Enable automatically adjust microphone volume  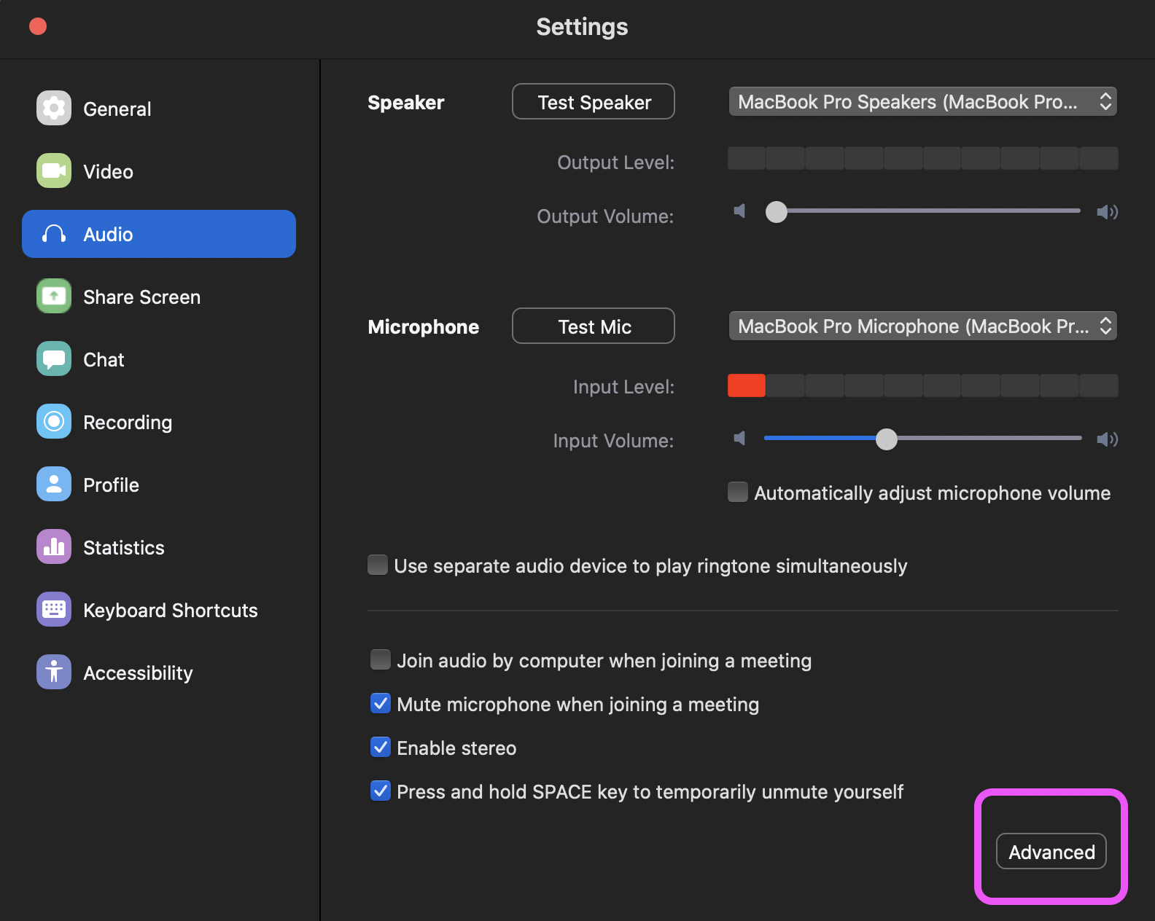click(x=738, y=492)
